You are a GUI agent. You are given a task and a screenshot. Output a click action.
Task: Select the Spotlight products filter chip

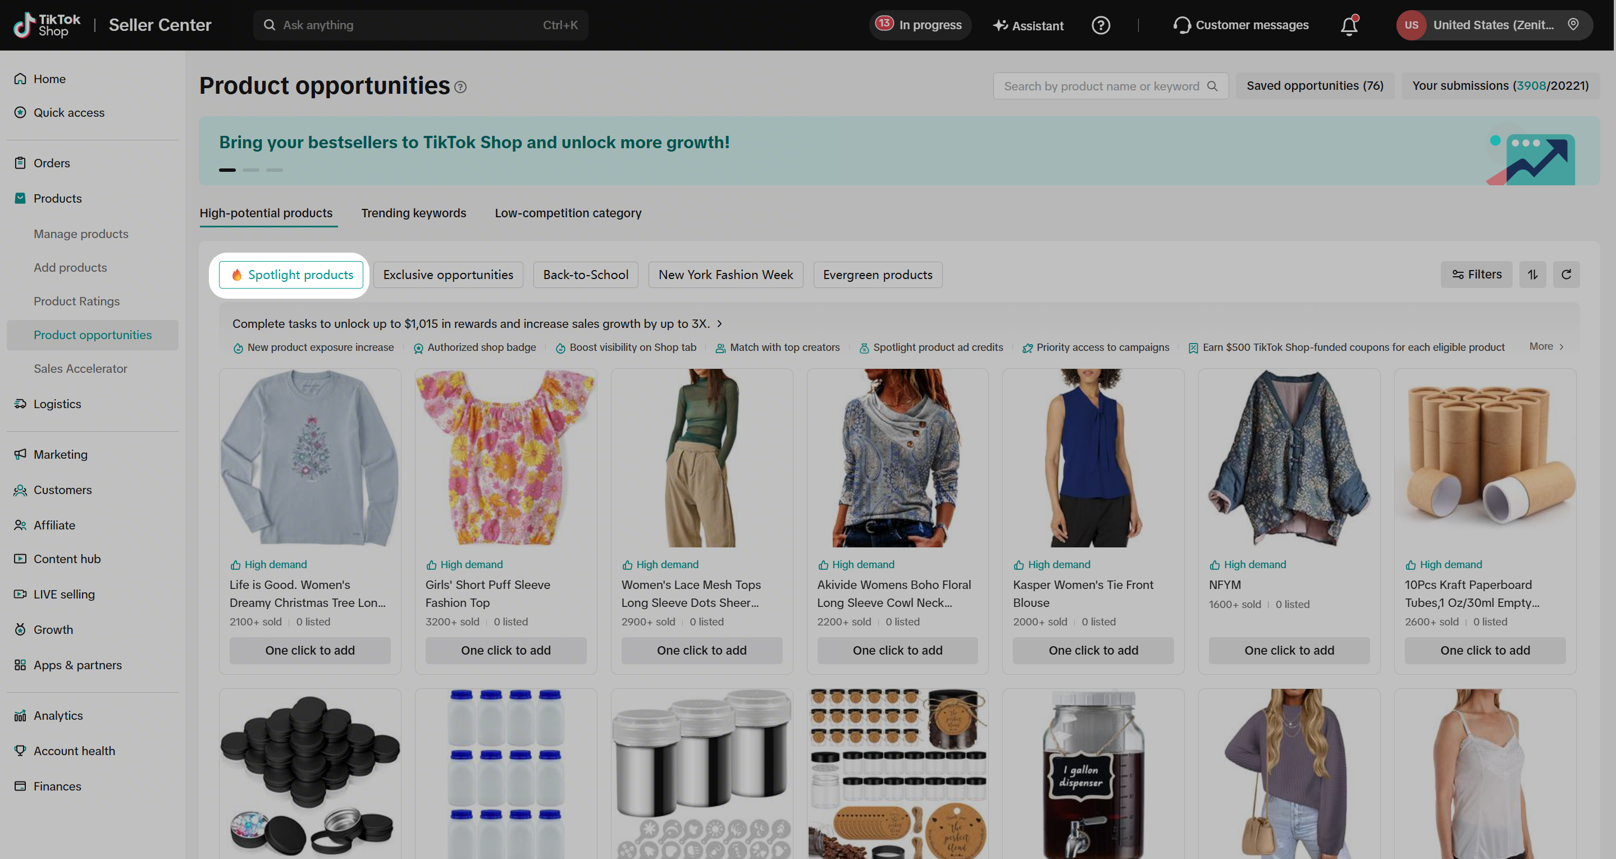point(291,275)
